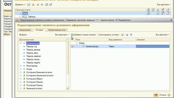Collapse the Отчет node in structure tree
Image resolution: width=174 pixels, height=98 pixels.
(17, 13)
